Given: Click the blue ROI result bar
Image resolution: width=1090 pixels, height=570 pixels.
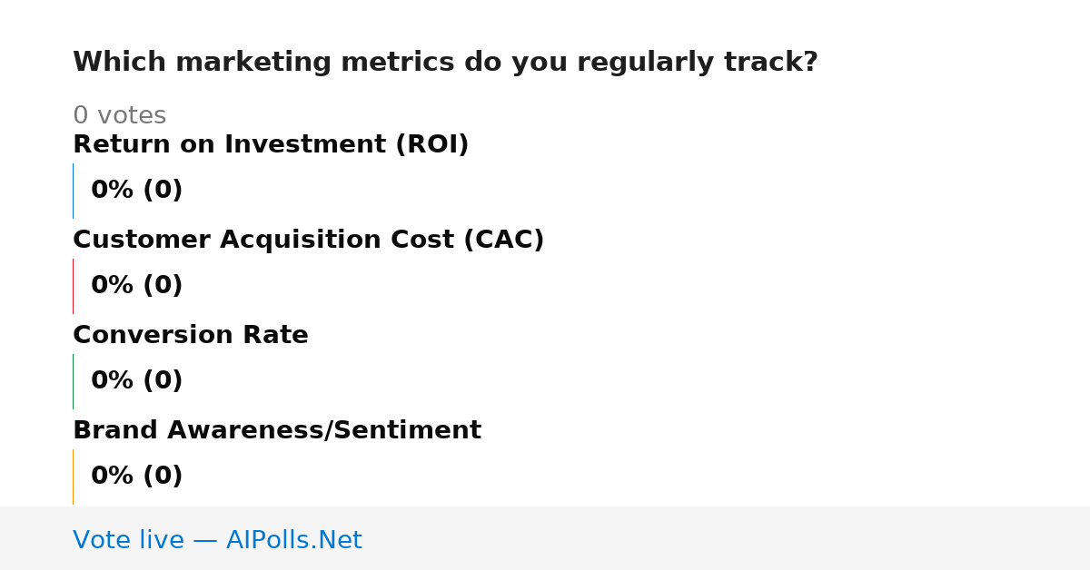Looking at the screenshot, I should pos(73,191).
